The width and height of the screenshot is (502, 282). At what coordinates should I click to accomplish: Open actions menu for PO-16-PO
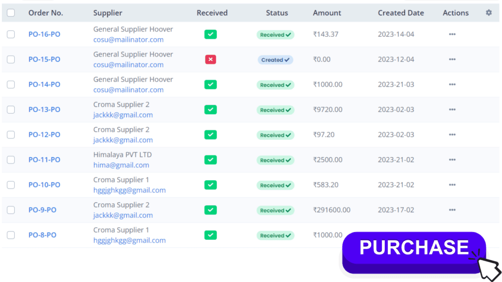(452, 34)
